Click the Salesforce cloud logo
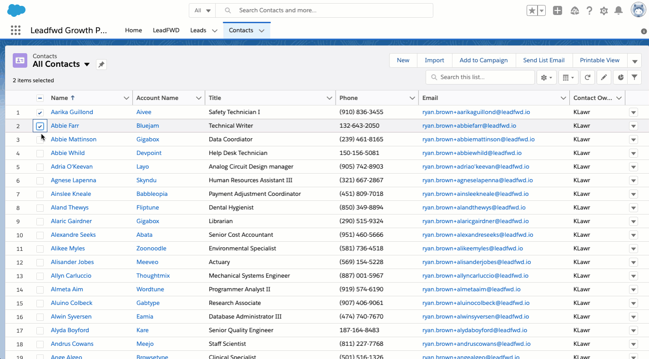The height and width of the screenshot is (359, 649). [x=17, y=10]
